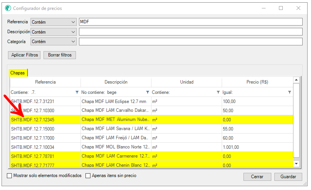Screen dimensions: 311x190
Task: Check Apenas itens sin precio
Action: click(x=88, y=176)
